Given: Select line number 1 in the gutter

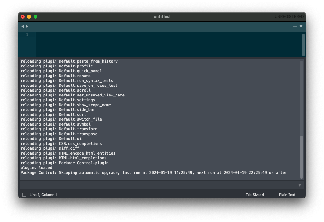Looking at the screenshot, I should tap(27, 35).
